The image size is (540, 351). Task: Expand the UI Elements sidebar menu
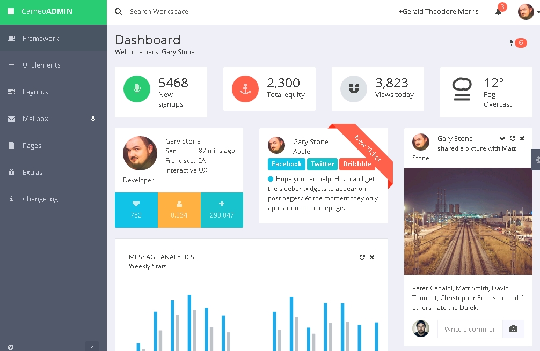[41, 65]
